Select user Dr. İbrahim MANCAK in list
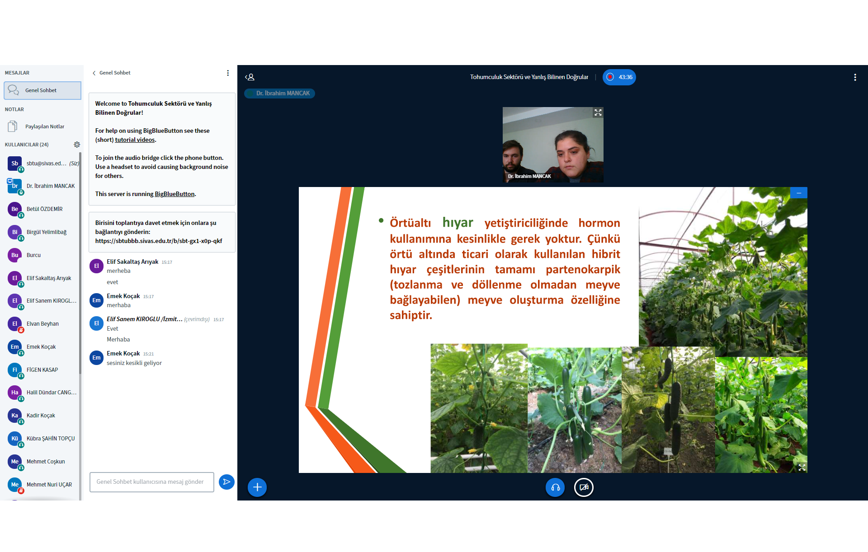This screenshot has height=552, width=868. tap(50, 186)
